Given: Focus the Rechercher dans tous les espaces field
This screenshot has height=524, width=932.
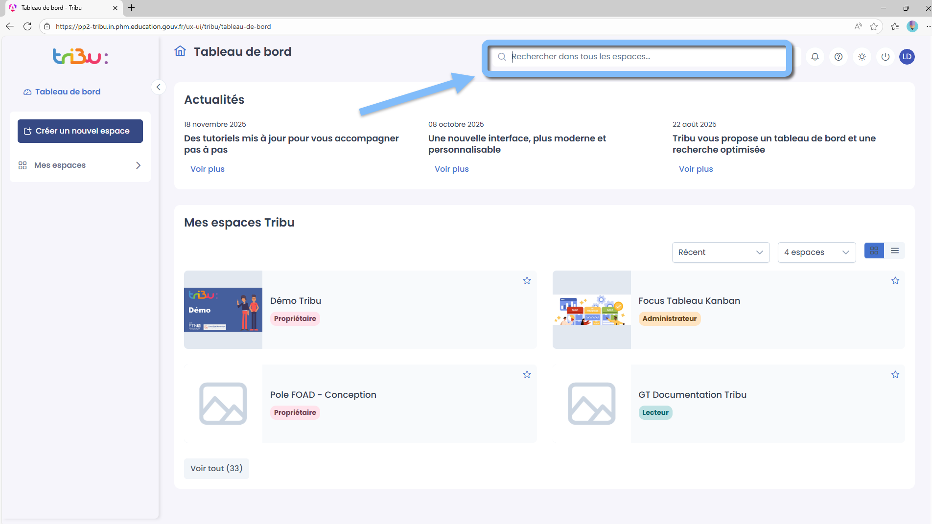Looking at the screenshot, I should (x=639, y=57).
